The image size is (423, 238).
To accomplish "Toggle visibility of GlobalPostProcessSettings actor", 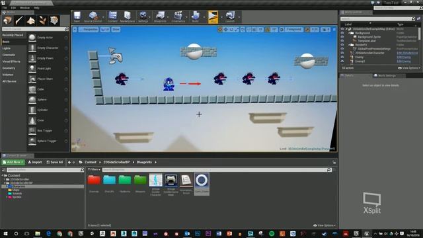I will coord(342,49).
